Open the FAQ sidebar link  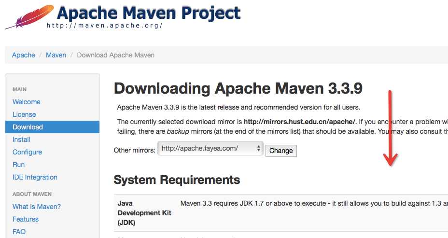pos(19,232)
